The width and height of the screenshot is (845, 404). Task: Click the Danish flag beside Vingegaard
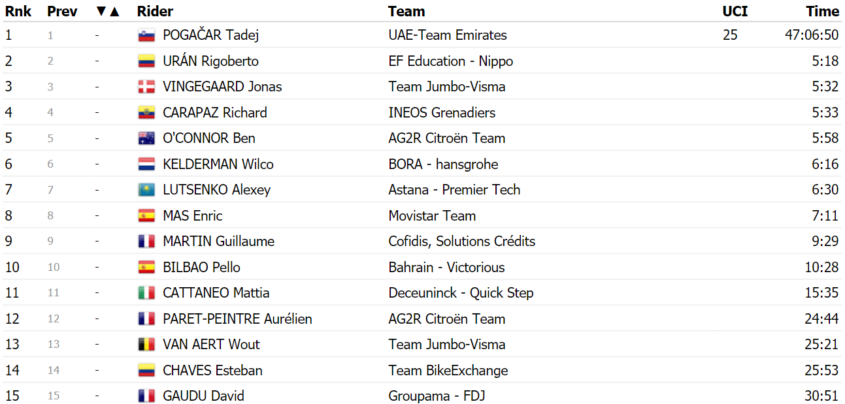point(146,87)
